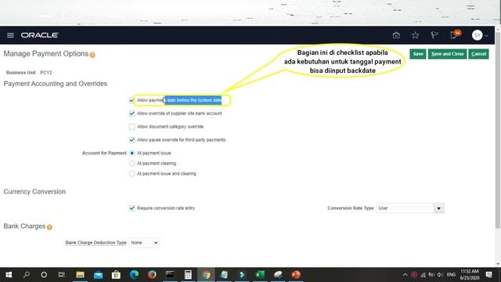Image resolution: width=501 pixels, height=282 pixels.
Task: Open Cortana from the taskbar
Action: pyautogui.click(x=44, y=275)
